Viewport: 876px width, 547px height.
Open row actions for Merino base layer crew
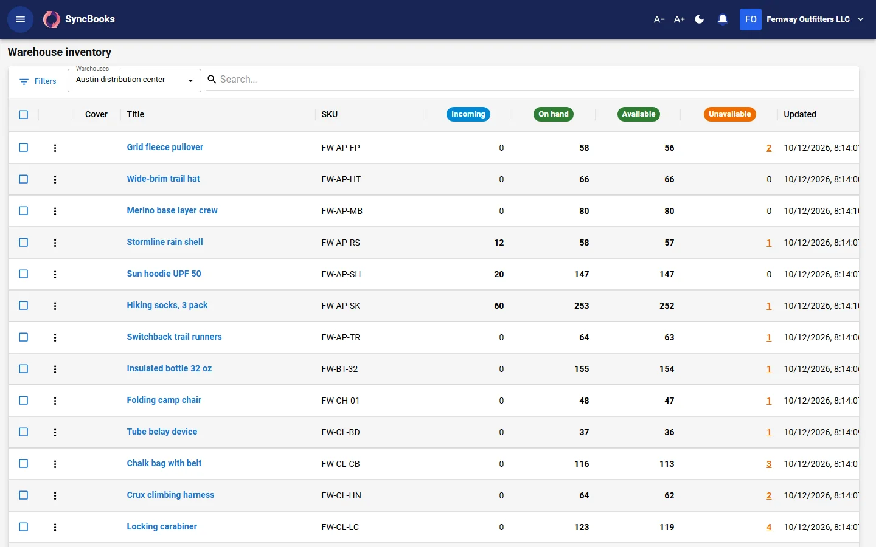click(x=55, y=211)
